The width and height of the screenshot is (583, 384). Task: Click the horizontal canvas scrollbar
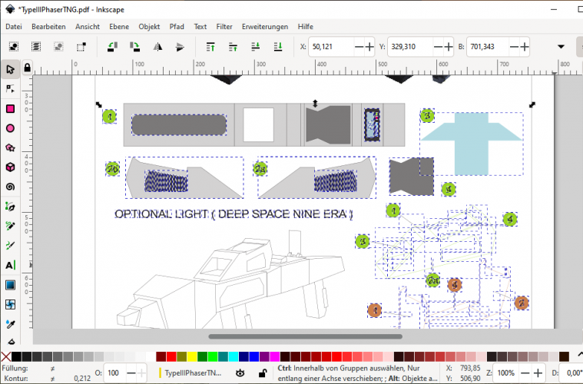(x=305, y=337)
